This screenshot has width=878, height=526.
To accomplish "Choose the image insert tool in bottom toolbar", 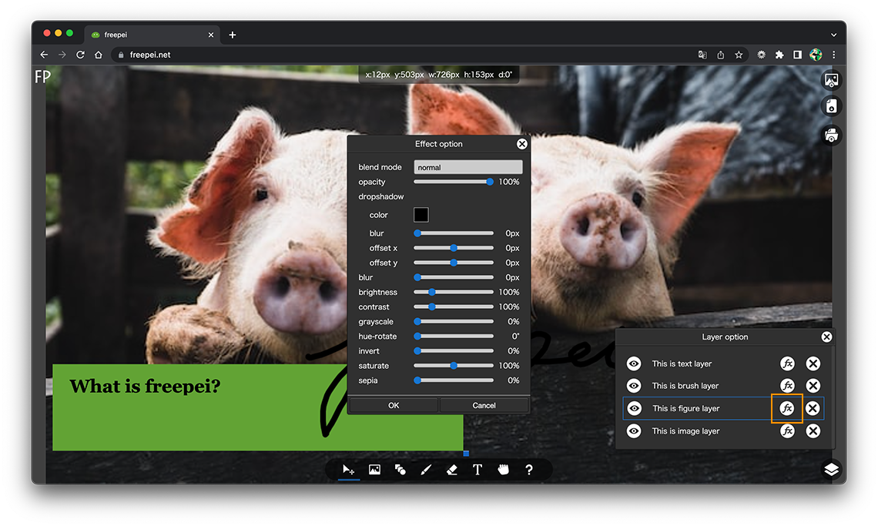I will click(x=374, y=470).
